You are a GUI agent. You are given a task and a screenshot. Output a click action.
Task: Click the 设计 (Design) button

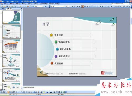click(117, 6)
